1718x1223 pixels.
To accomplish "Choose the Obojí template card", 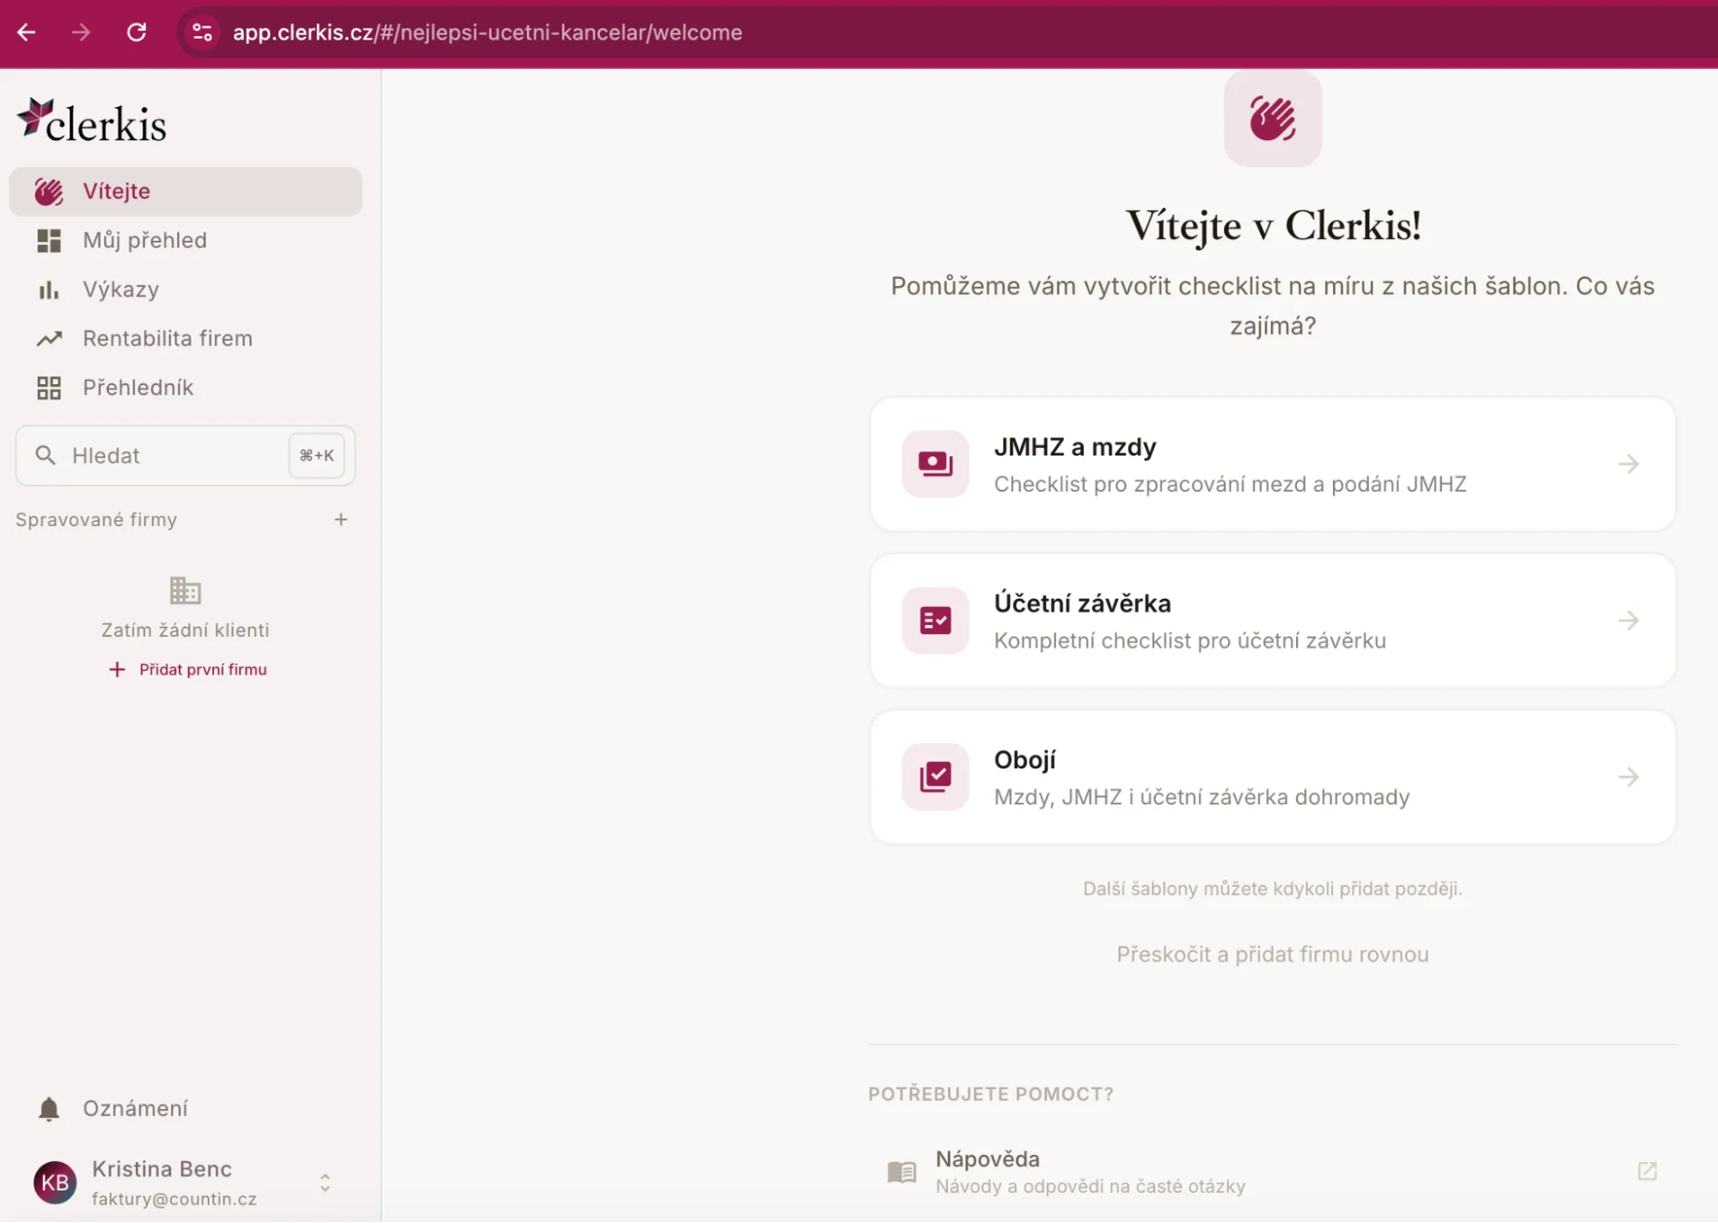I will 1273,777.
